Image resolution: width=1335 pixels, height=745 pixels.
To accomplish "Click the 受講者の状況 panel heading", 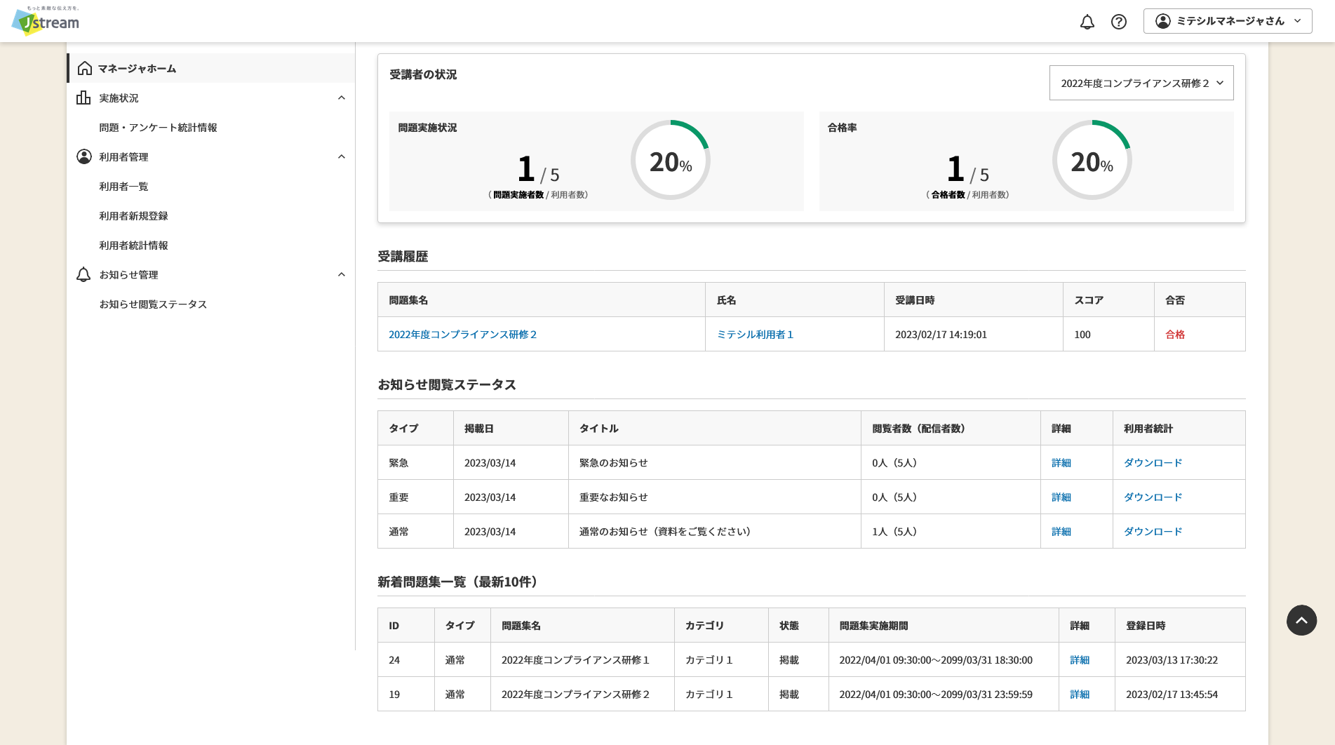I will [423, 74].
